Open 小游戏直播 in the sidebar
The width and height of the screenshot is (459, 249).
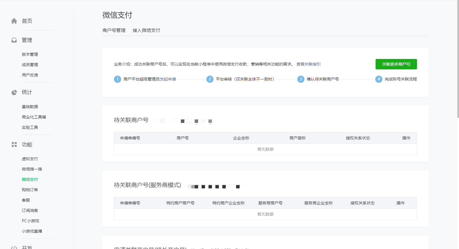coord(32,231)
